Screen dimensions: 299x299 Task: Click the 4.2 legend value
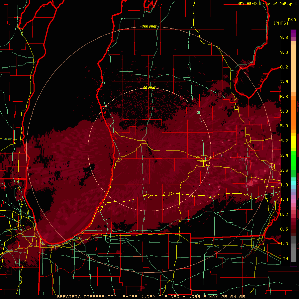(284, 141)
